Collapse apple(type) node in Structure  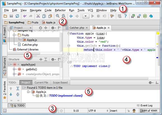coord(9,65)
